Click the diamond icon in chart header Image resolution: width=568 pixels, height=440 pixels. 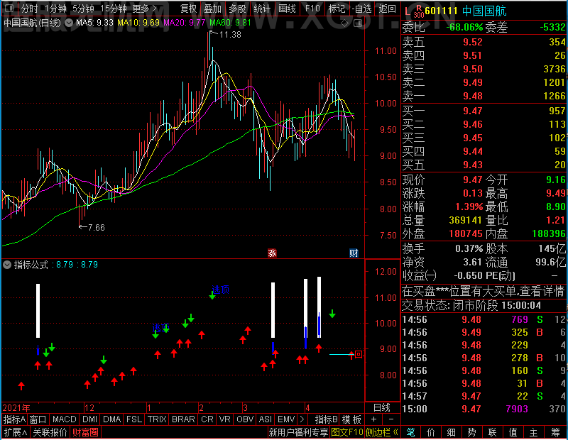pos(345,23)
